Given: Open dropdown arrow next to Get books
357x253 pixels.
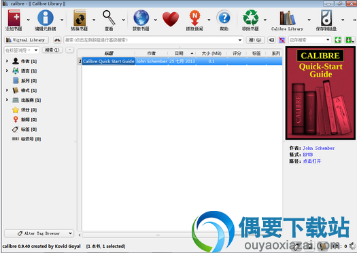Looking at the screenshot, I should 156,20.
